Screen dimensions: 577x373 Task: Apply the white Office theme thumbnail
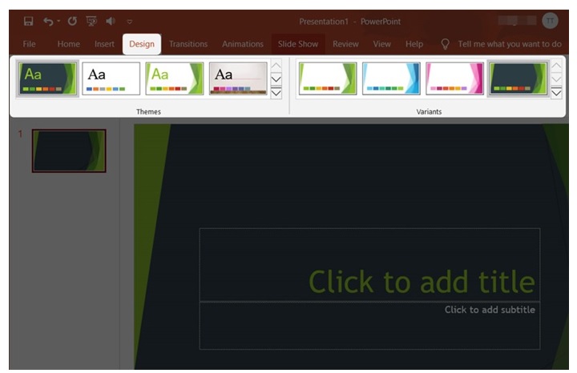click(111, 78)
